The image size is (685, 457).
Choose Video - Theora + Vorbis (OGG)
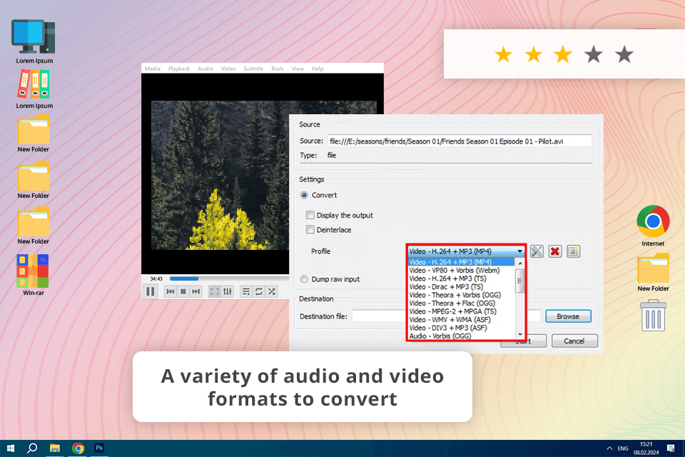461,295
